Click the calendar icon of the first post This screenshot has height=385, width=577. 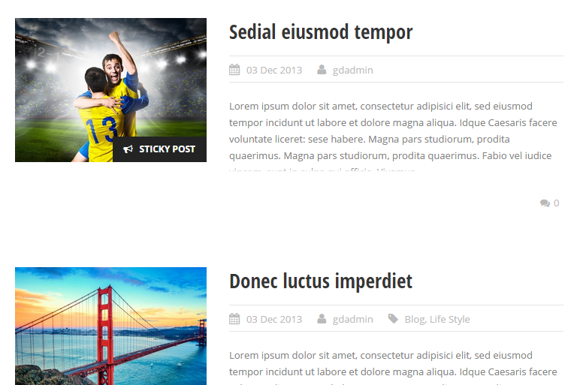click(x=234, y=70)
